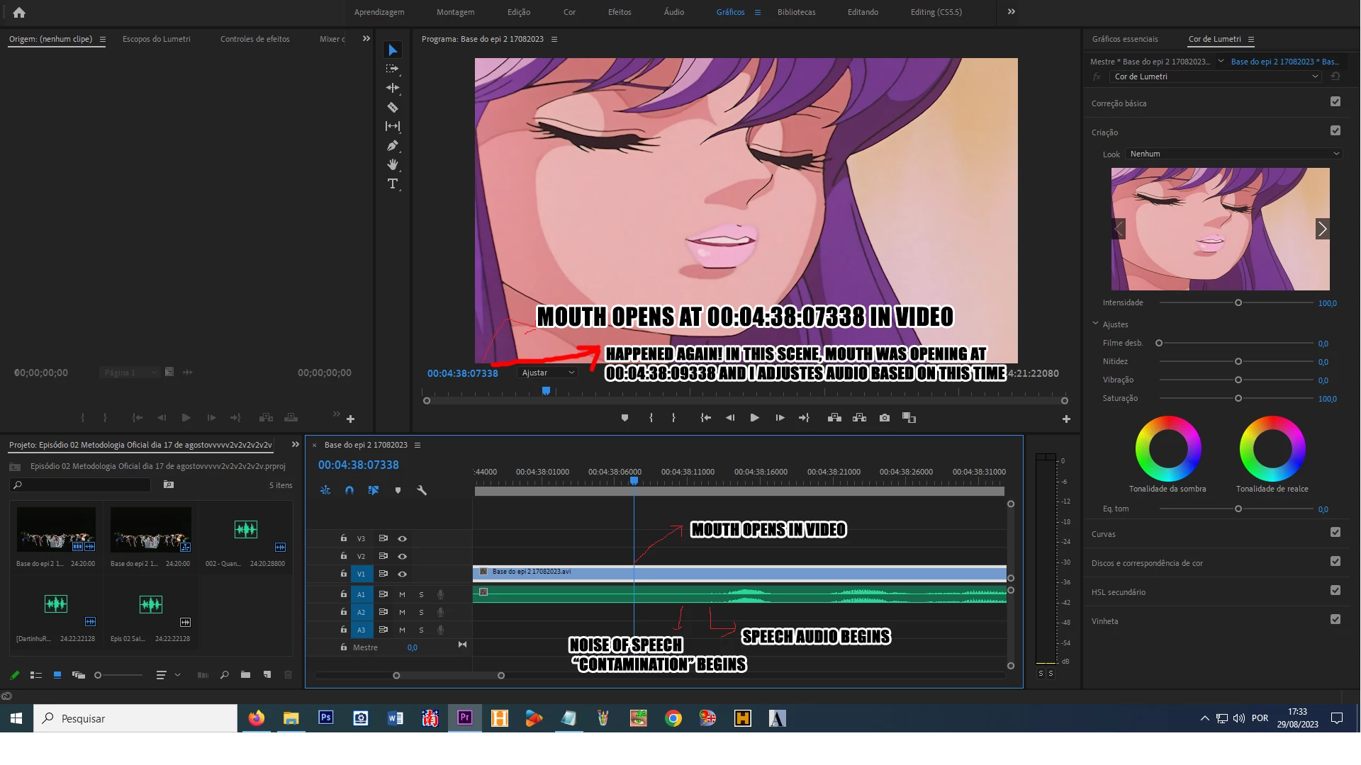Open Chrome from the taskbar

tap(673, 718)
